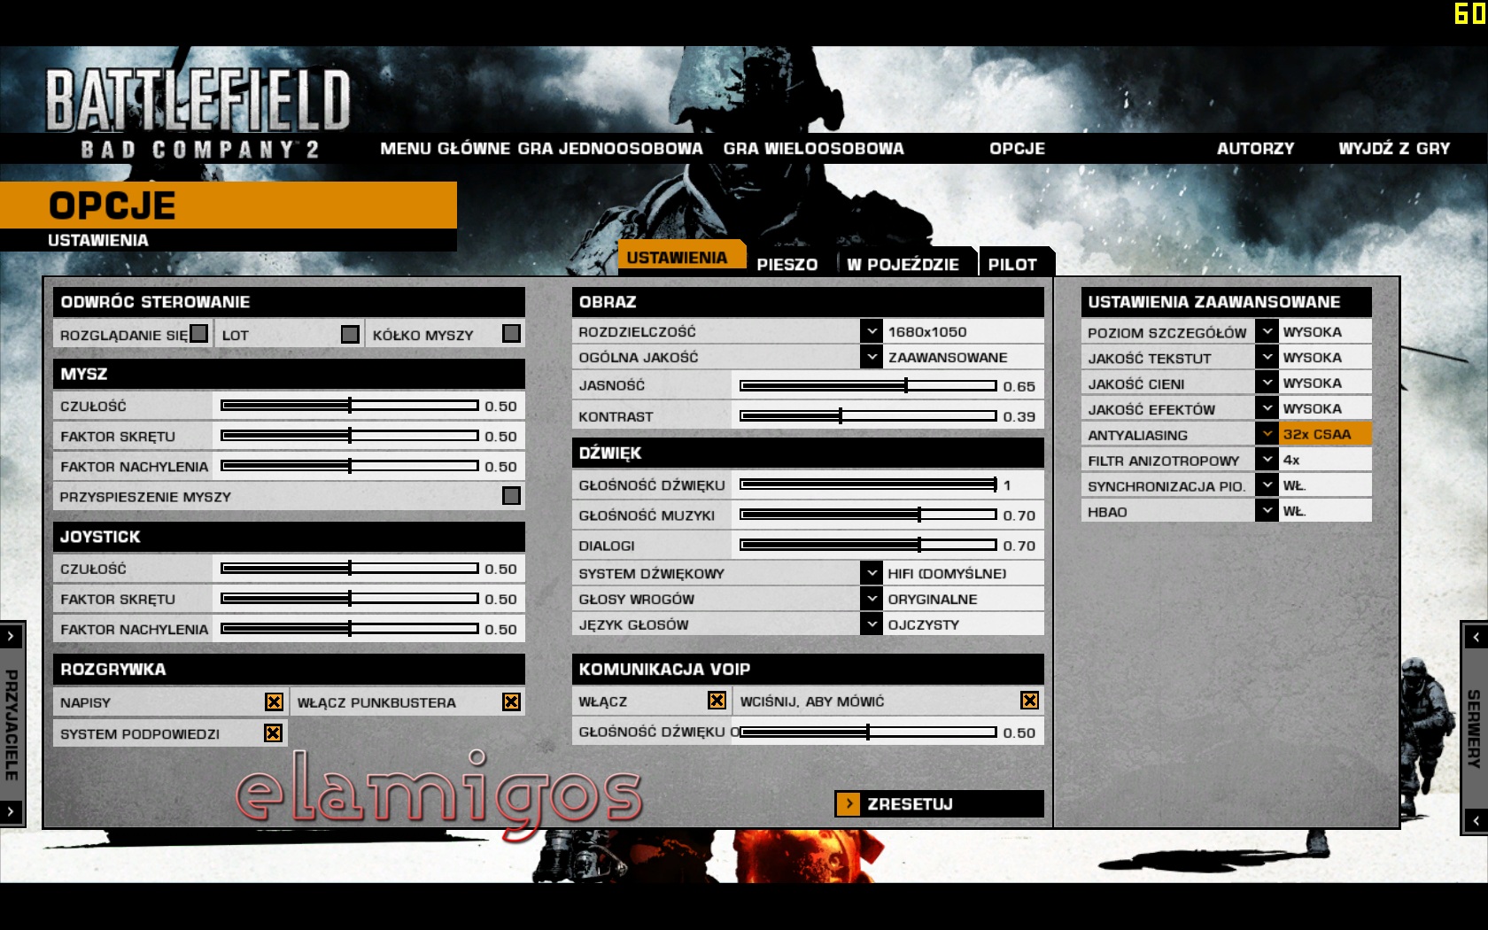Open the HBAO dropdown
Viewport: 1488px width, 930px height.
pos(1267,511)
